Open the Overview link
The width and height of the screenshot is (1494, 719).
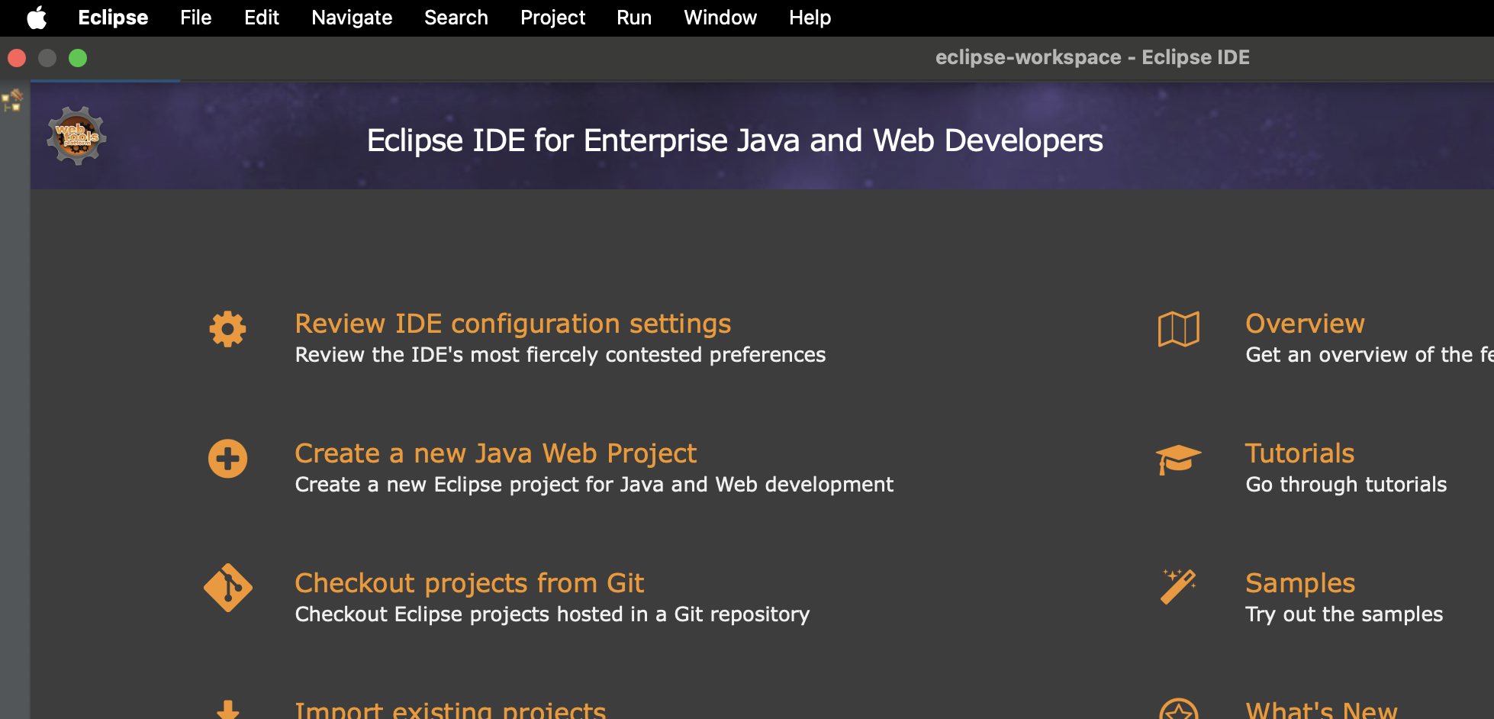click(x=1305, y=324)
